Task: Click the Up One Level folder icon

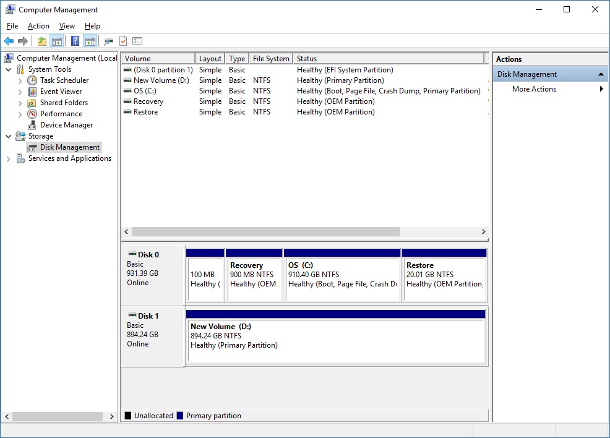Action: [x=42, y=41]
